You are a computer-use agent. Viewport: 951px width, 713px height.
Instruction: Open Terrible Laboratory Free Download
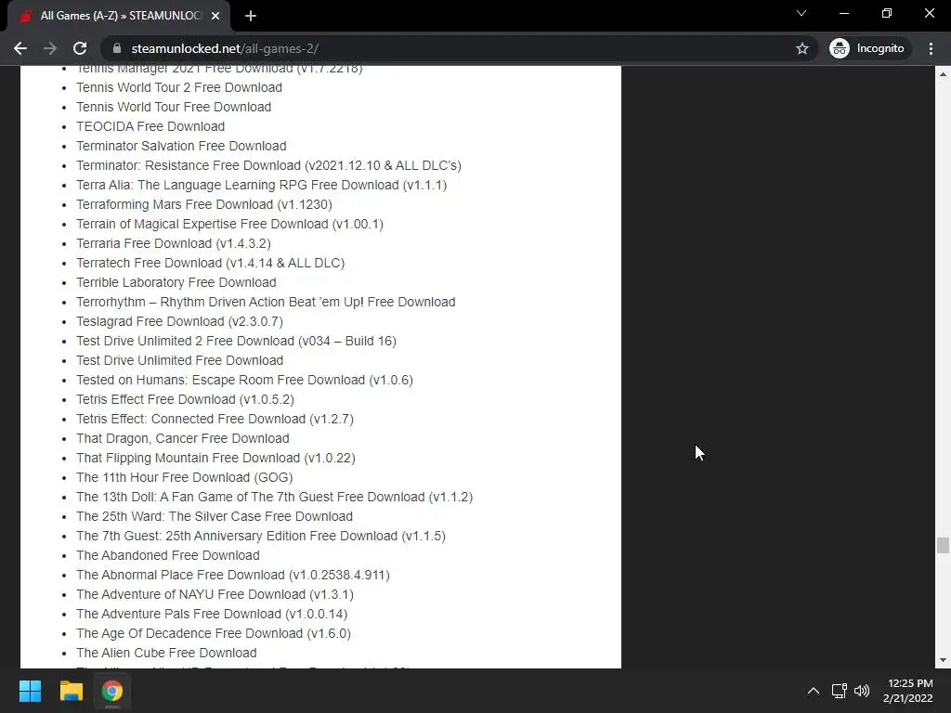point(176,282)
